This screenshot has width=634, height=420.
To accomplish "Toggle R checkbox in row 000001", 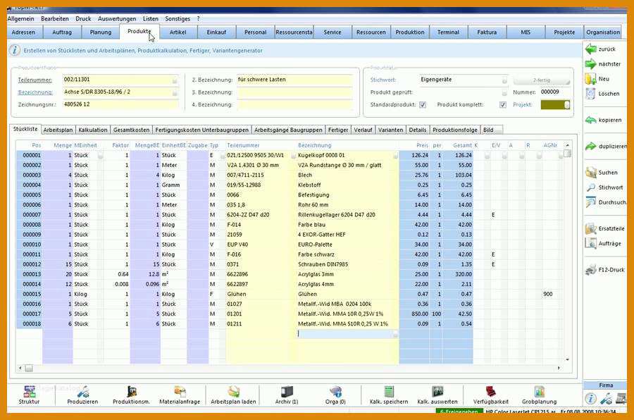I will (540, 155).
